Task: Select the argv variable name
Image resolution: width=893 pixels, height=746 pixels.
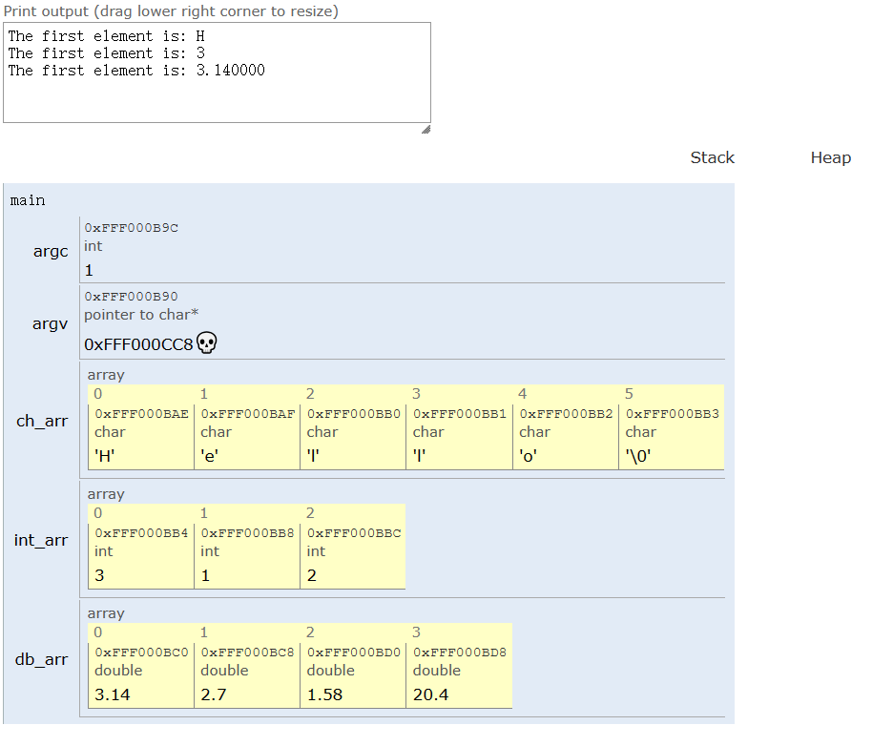Action: (51, 324)
